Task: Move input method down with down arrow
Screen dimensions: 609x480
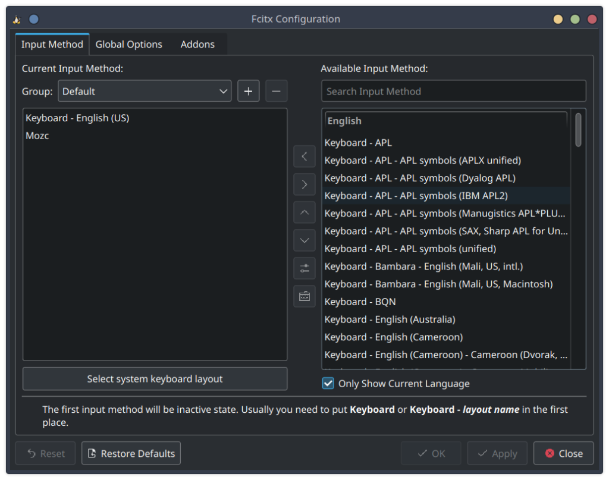Action: coord(304,240)
